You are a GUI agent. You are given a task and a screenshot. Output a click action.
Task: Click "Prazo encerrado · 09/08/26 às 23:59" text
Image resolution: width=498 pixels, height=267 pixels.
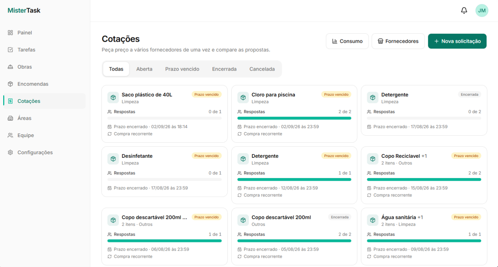411,249
